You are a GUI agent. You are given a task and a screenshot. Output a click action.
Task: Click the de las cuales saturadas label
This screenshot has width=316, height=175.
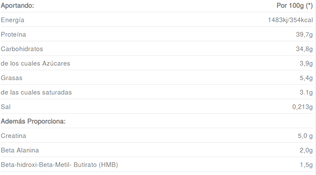[36, 92]
